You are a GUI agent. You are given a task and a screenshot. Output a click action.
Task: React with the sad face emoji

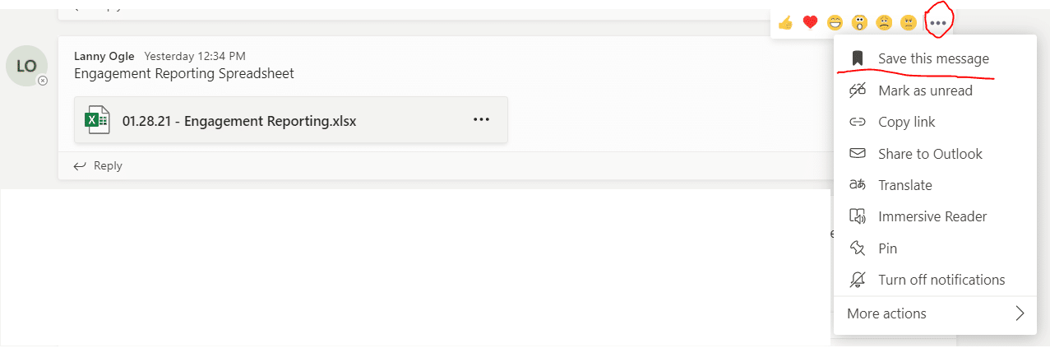(884, 23)
